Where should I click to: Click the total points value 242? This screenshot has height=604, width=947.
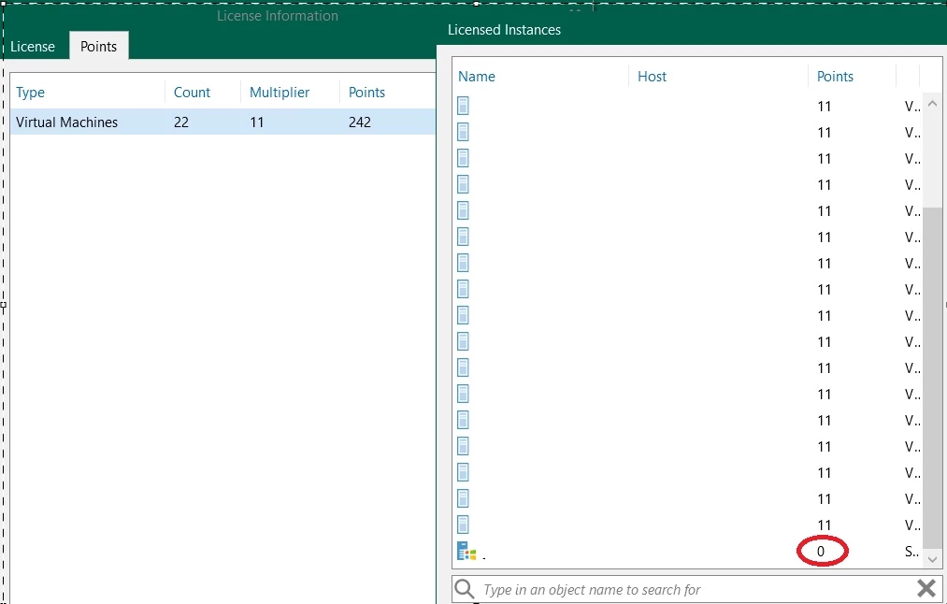[x=359, y=122]
